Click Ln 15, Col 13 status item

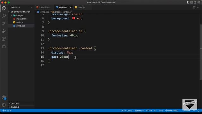coord(126,111)
